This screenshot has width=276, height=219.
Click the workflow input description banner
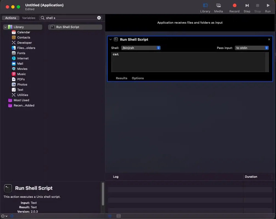[190, 23]
